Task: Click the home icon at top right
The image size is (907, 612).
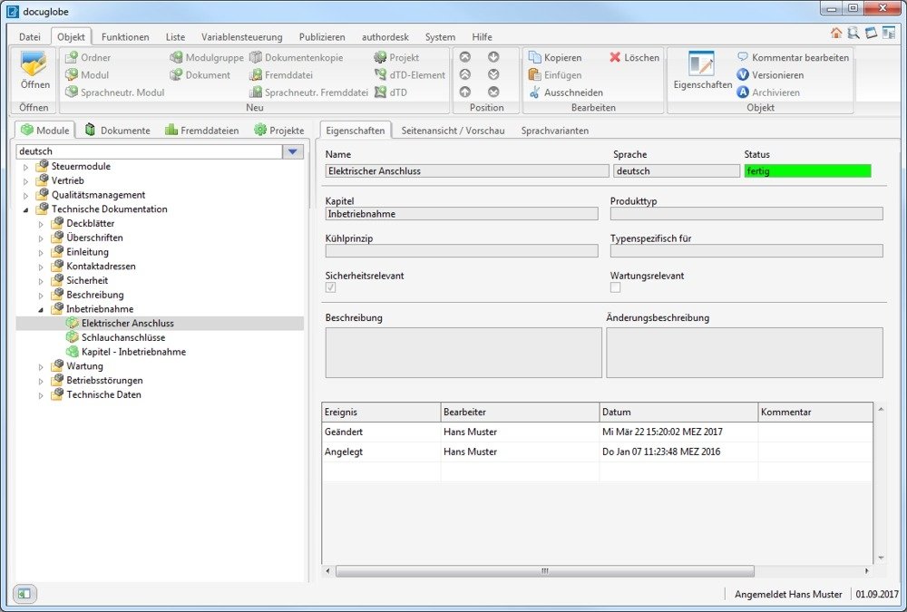Action: pyautogui.click(x=836, y=33)
